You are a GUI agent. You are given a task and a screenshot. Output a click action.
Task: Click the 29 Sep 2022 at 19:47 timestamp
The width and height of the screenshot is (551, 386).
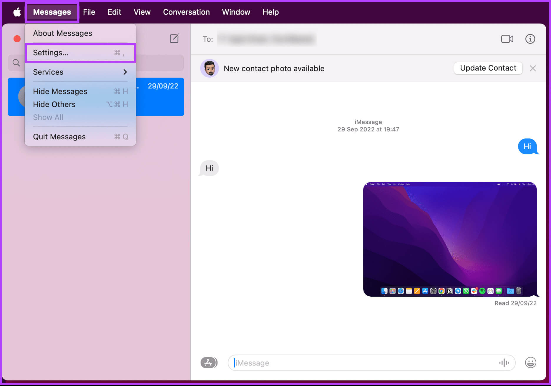click(x=368, y=129)
